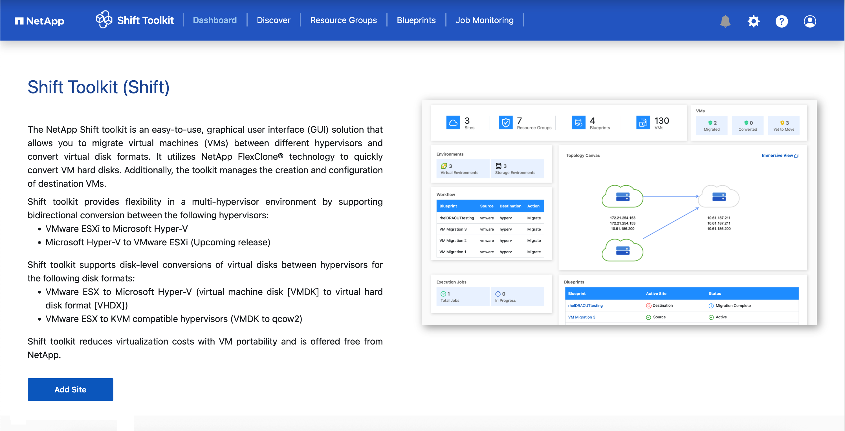Go to Resource Groups tab
The width and height of the screenshot is (845, 431).
[343, 20]
